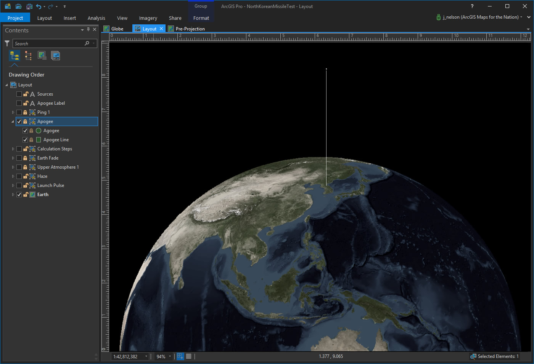Open the zoom percentage dropdown
The width and height of the screenshot is (534, 364).
click(170, 356)
